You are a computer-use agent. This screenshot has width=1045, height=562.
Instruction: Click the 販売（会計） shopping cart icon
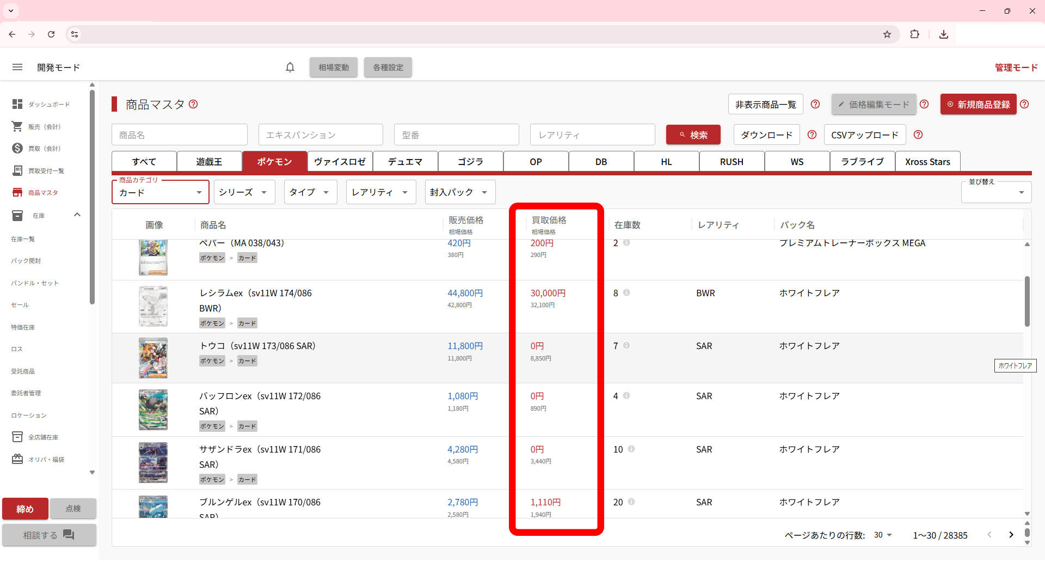(x=17, y=126)
